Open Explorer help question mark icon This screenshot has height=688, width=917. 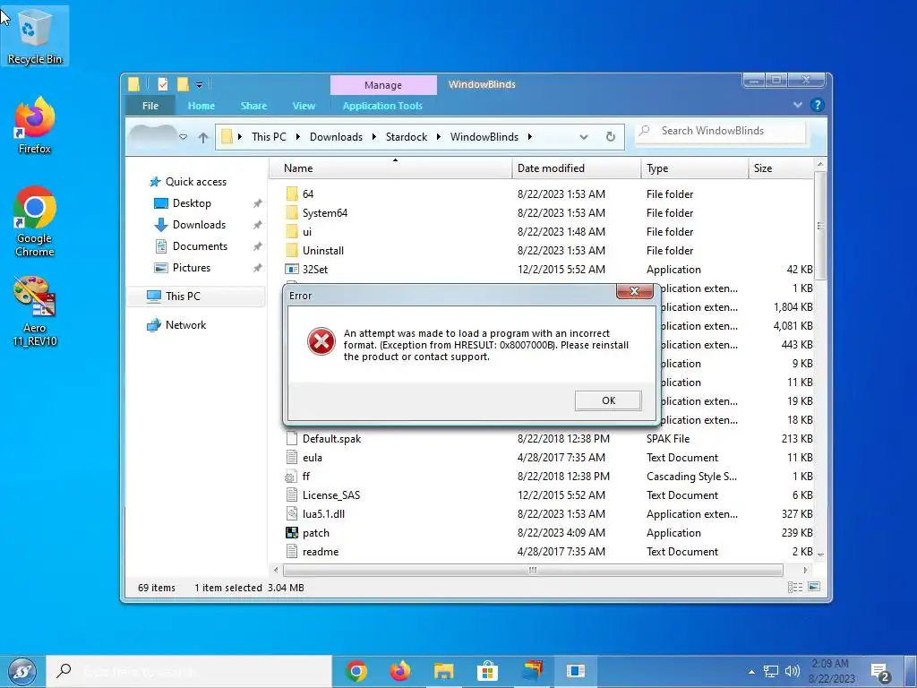click(817, 106)
